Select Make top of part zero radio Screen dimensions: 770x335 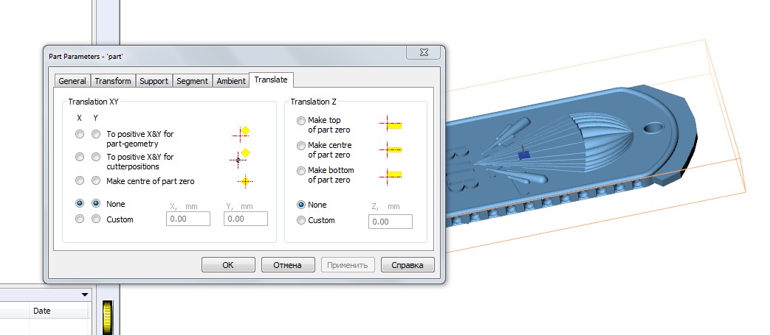pos(300,121)
